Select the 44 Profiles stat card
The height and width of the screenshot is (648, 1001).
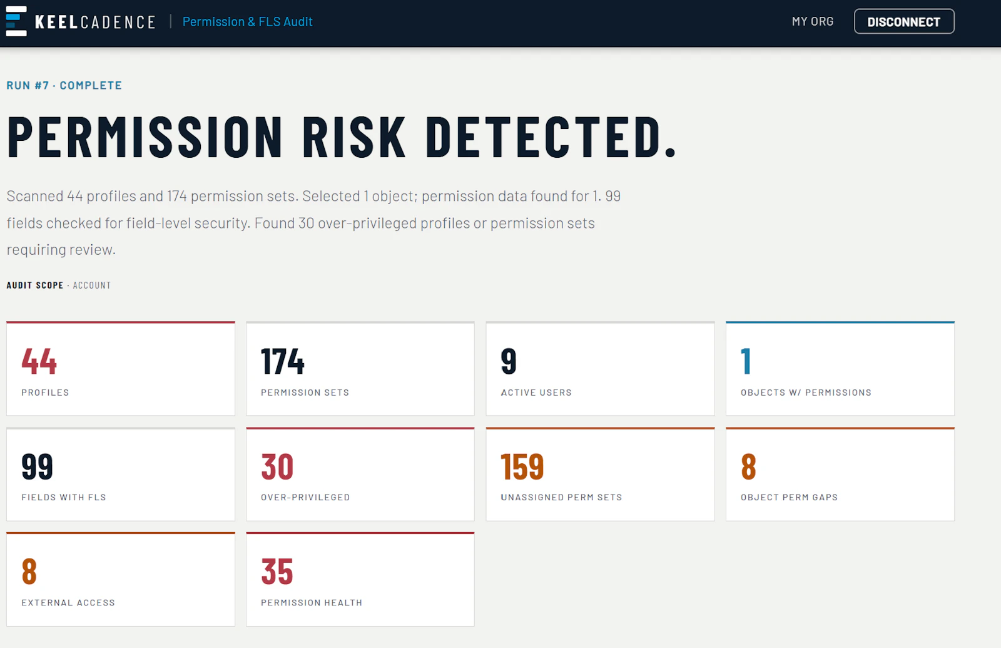pos(121,369)
